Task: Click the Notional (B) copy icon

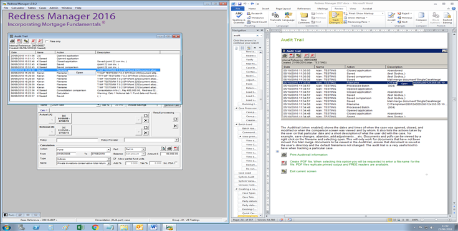Action: pyautogui.click(x=146, y=128)
